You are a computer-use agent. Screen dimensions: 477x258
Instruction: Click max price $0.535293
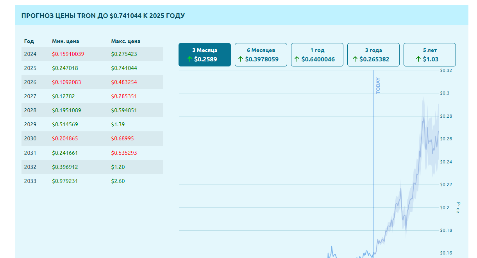[124, 153]
